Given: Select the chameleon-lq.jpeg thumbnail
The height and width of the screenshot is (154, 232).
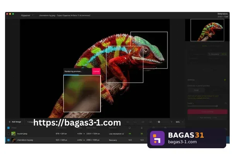Looking at the screenshot, I should click(x=13, y=140).
